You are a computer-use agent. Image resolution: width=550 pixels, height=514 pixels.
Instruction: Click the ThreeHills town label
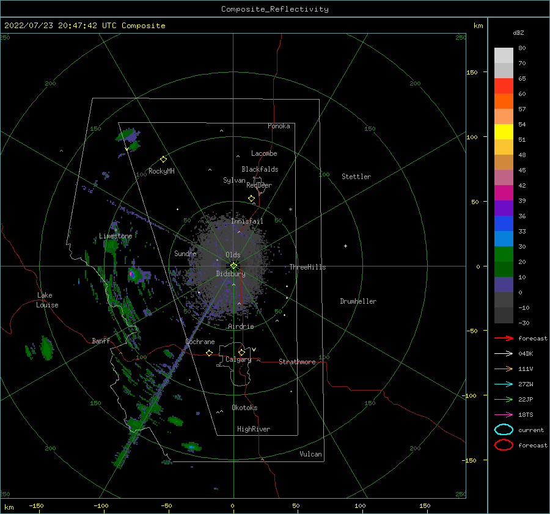307,267
